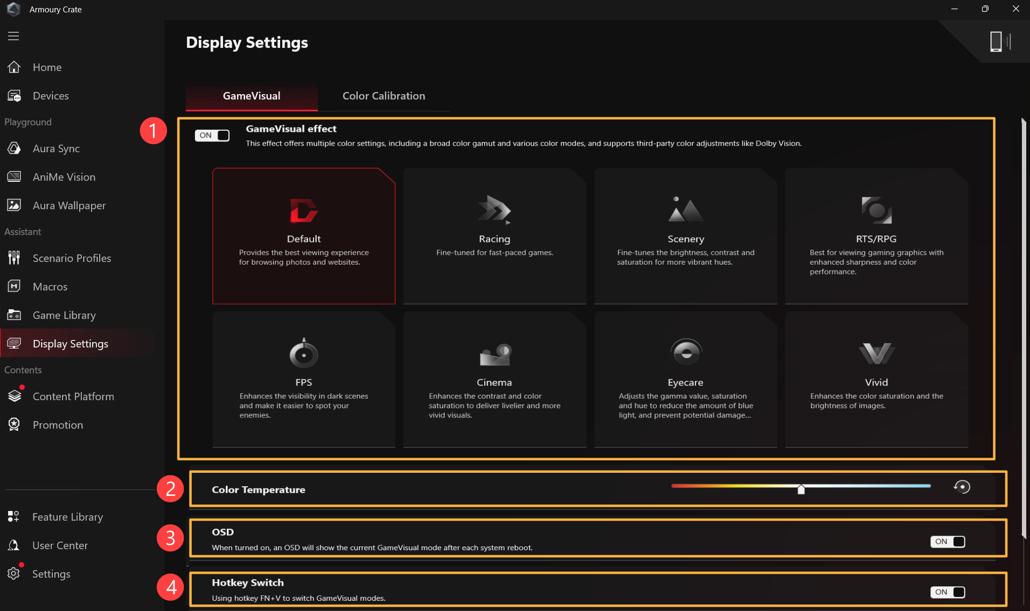Open the Aura Sync icon in sidebar
The height and width of the screenshot is (611, 1030).
14,148
